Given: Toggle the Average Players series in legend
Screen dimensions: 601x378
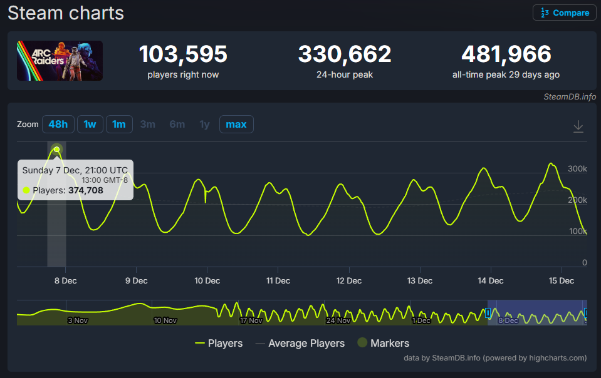Looking at the screenshot, I should click(300, 343).
